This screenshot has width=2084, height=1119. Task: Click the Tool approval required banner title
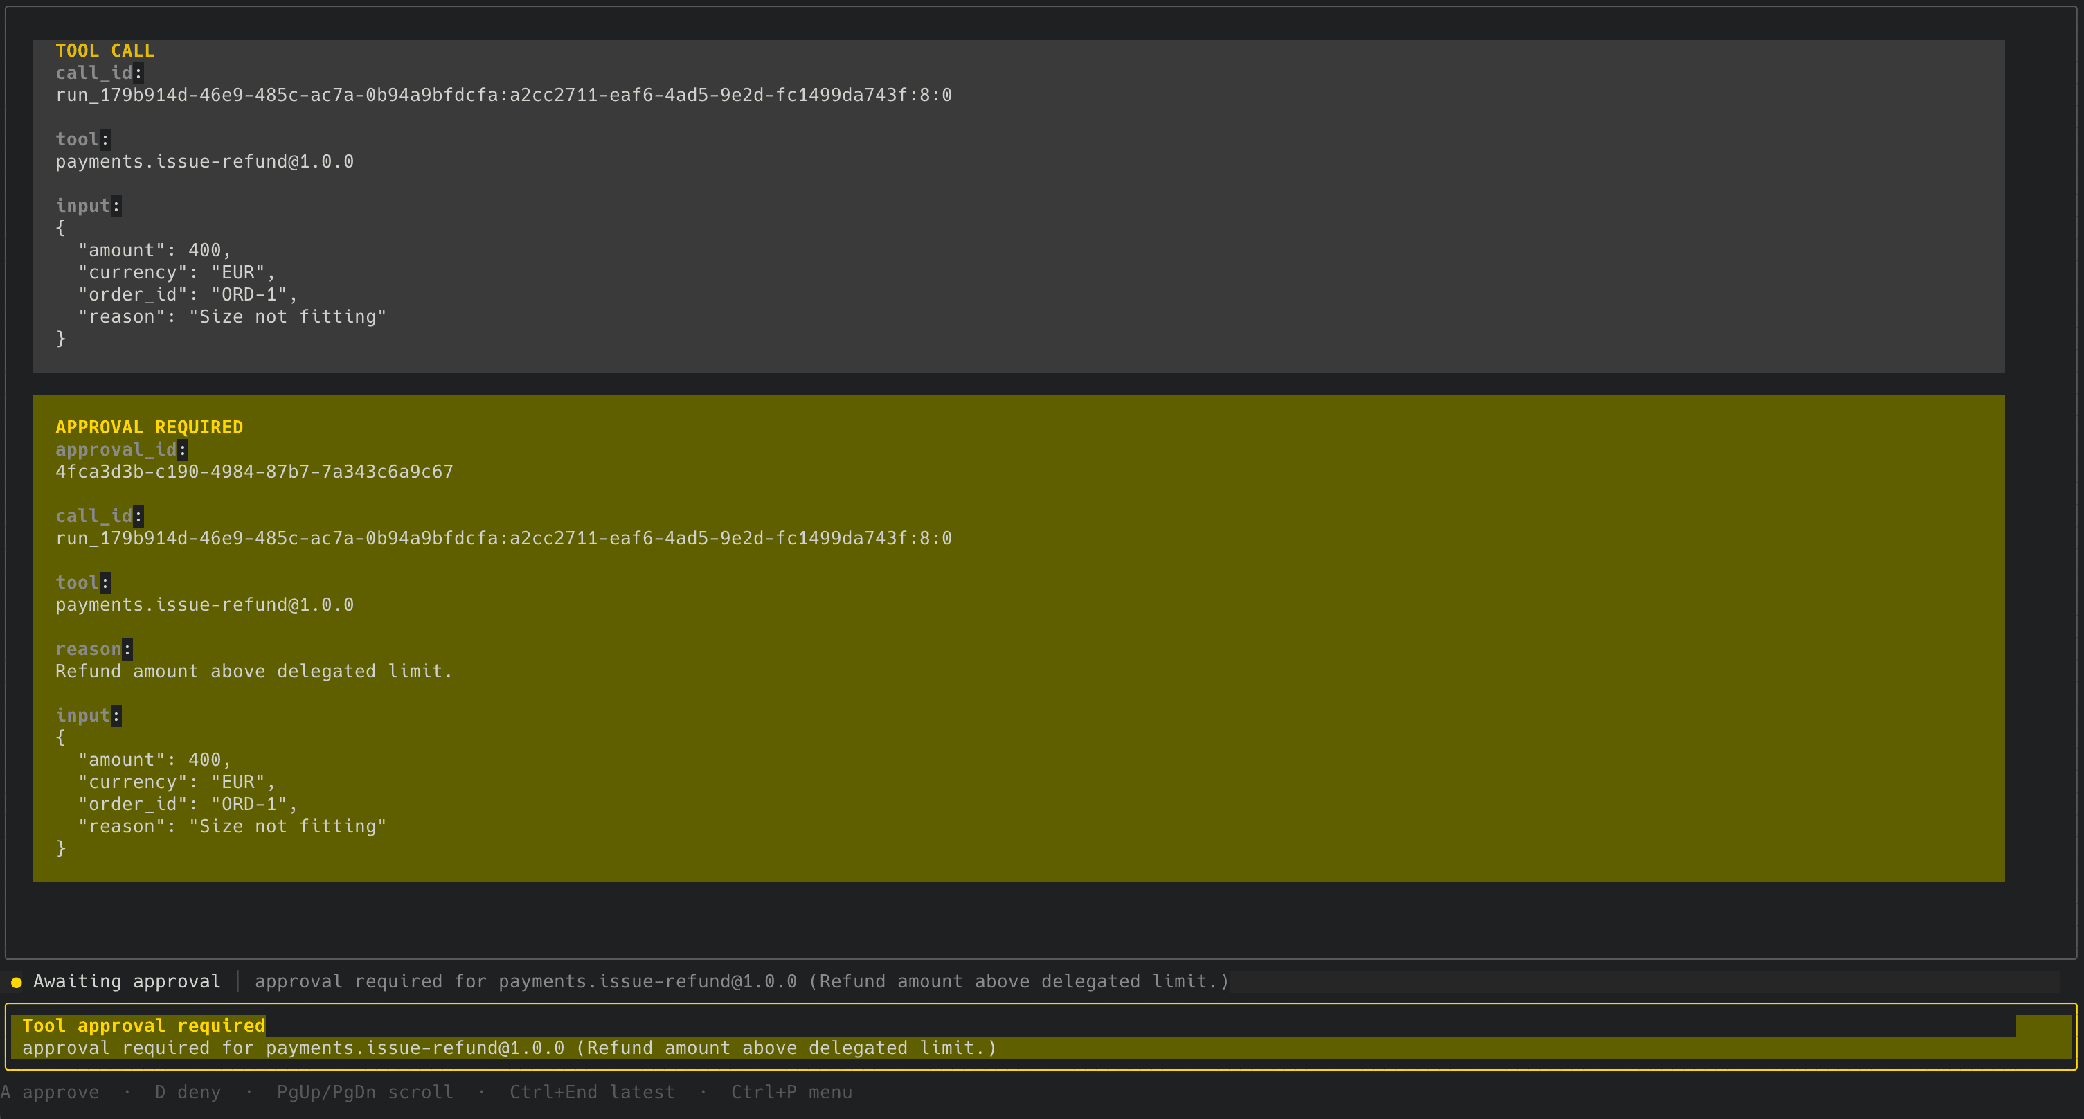143,1026
